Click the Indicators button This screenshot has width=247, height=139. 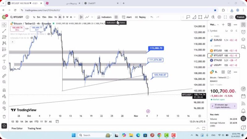tap(104, 17)
